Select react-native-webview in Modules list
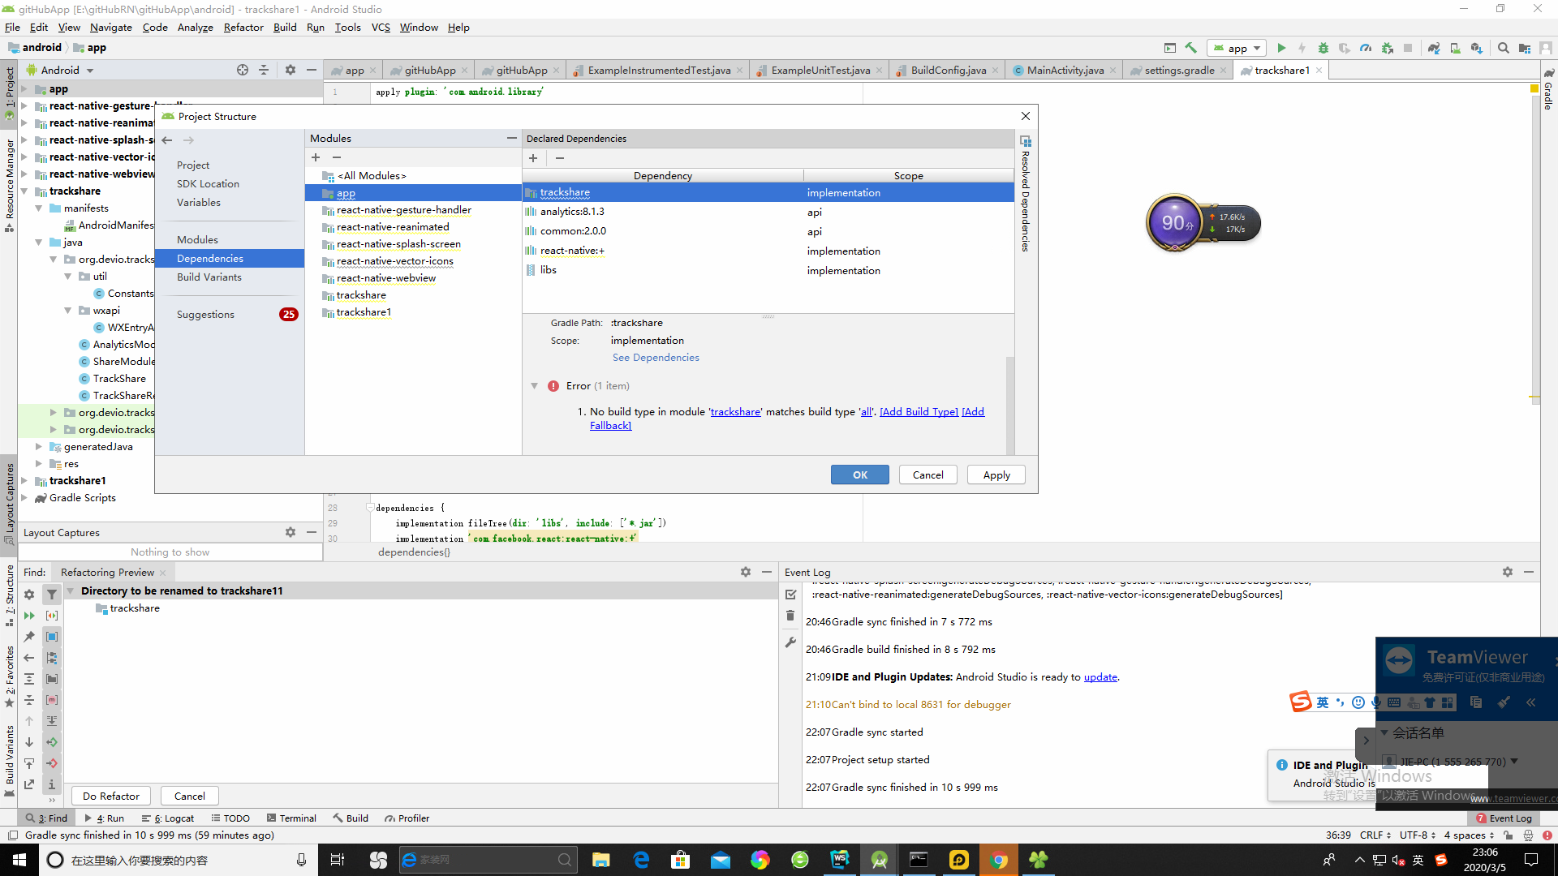 click(385, 278)
